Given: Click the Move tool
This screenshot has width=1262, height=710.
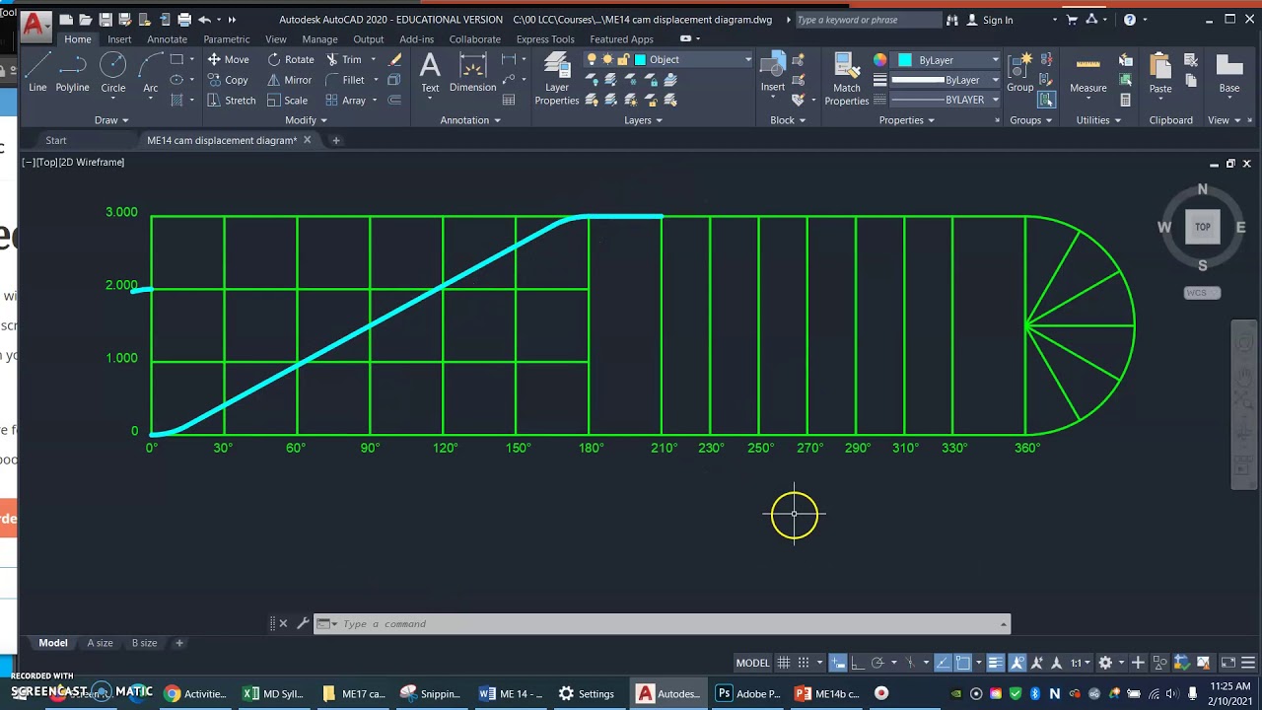Looking at the screenshot, I should pyautogui.click(x=228, y=59).
